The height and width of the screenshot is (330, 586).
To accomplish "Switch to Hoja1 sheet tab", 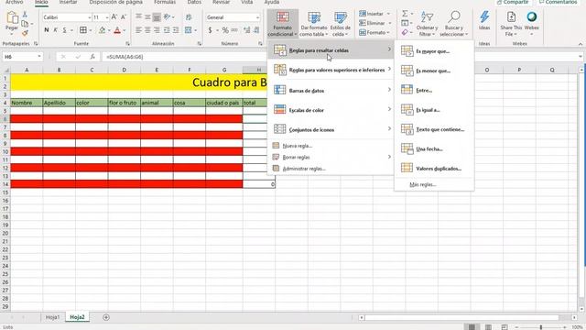I will 52,317.
